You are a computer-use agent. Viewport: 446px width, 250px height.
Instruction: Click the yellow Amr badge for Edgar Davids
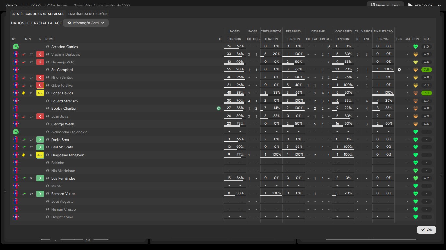pos(40,93)
